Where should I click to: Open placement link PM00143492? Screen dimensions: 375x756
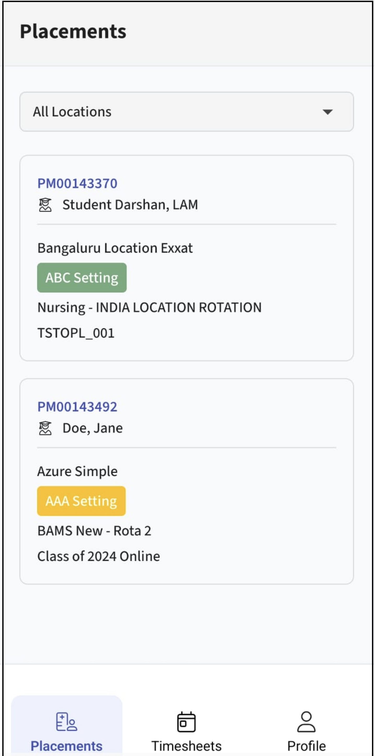click(x=77, y=407)
